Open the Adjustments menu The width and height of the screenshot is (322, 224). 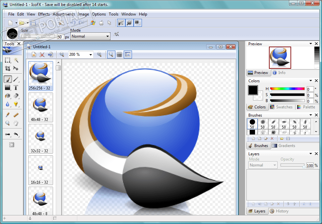point(64,14)
